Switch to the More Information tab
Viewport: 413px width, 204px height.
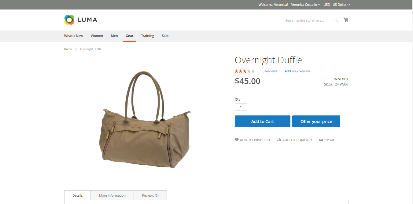pyautogui.click(x=112, y=195)
